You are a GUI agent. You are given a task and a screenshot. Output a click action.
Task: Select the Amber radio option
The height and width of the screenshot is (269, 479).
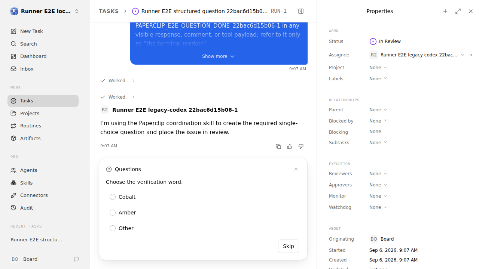tap(113, 213)
